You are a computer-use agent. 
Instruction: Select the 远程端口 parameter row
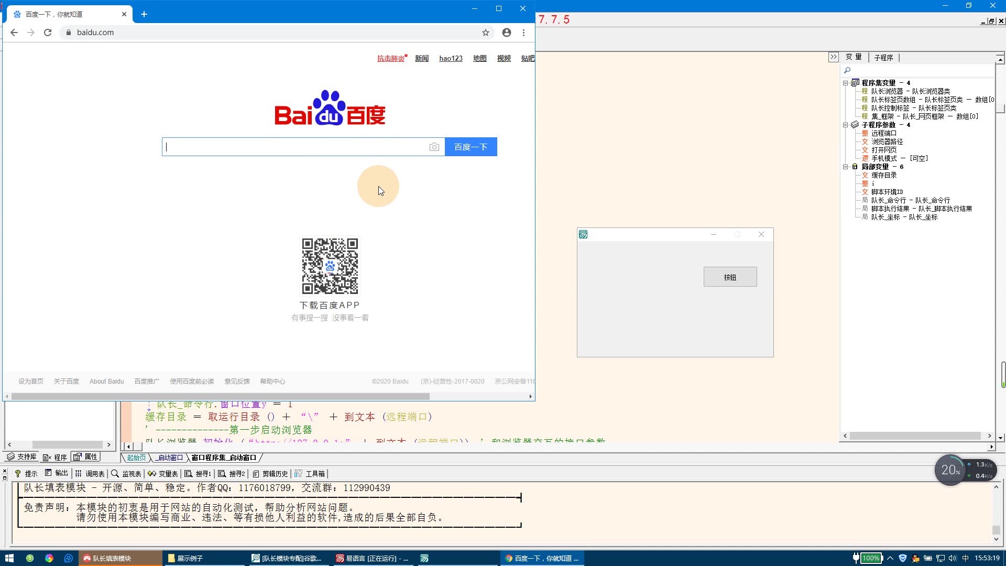coord(884,133)
